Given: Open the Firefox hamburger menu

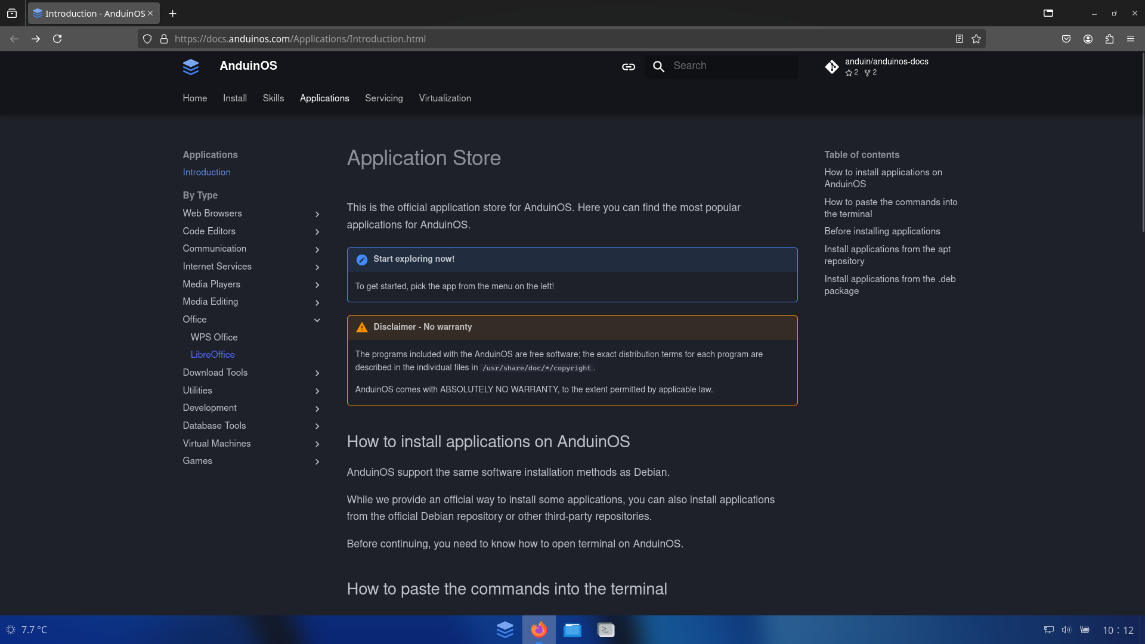Looking at the screenshot, I should coord(1131,39).
